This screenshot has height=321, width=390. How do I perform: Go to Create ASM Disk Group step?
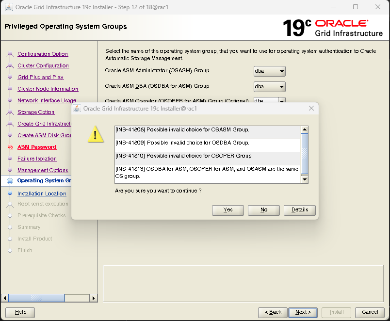[44, 135]
